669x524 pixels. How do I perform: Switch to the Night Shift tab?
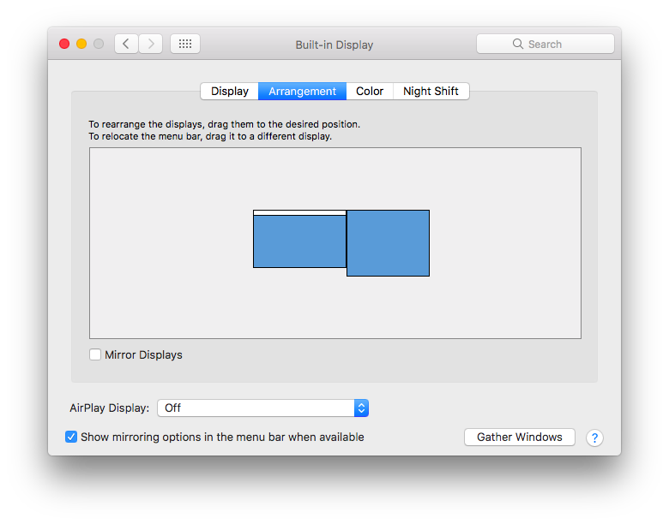(431, 91)
